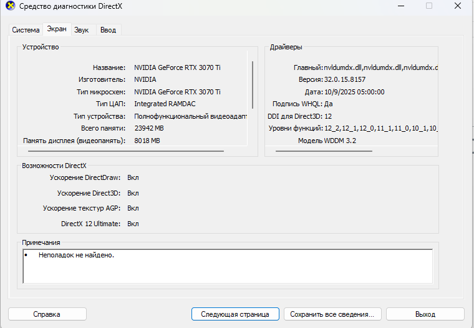Minimize the DirectX diagnostic window
The height and width of the screenshot is (328, 474).
(x=401, y=6)
